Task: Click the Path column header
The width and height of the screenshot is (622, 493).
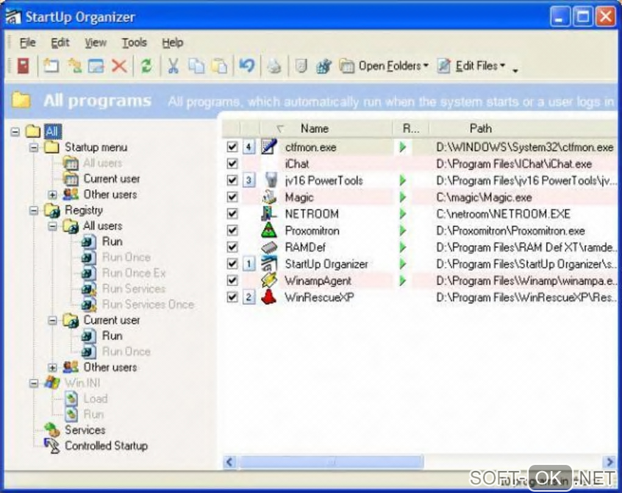Action: coord(523,129)
